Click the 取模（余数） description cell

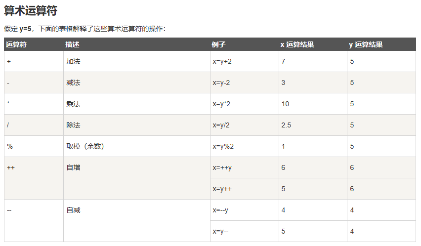pyautogui.click(x=85, y=147)
